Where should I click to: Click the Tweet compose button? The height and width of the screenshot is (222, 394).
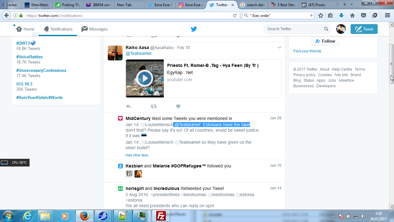[x=364, y=29]
